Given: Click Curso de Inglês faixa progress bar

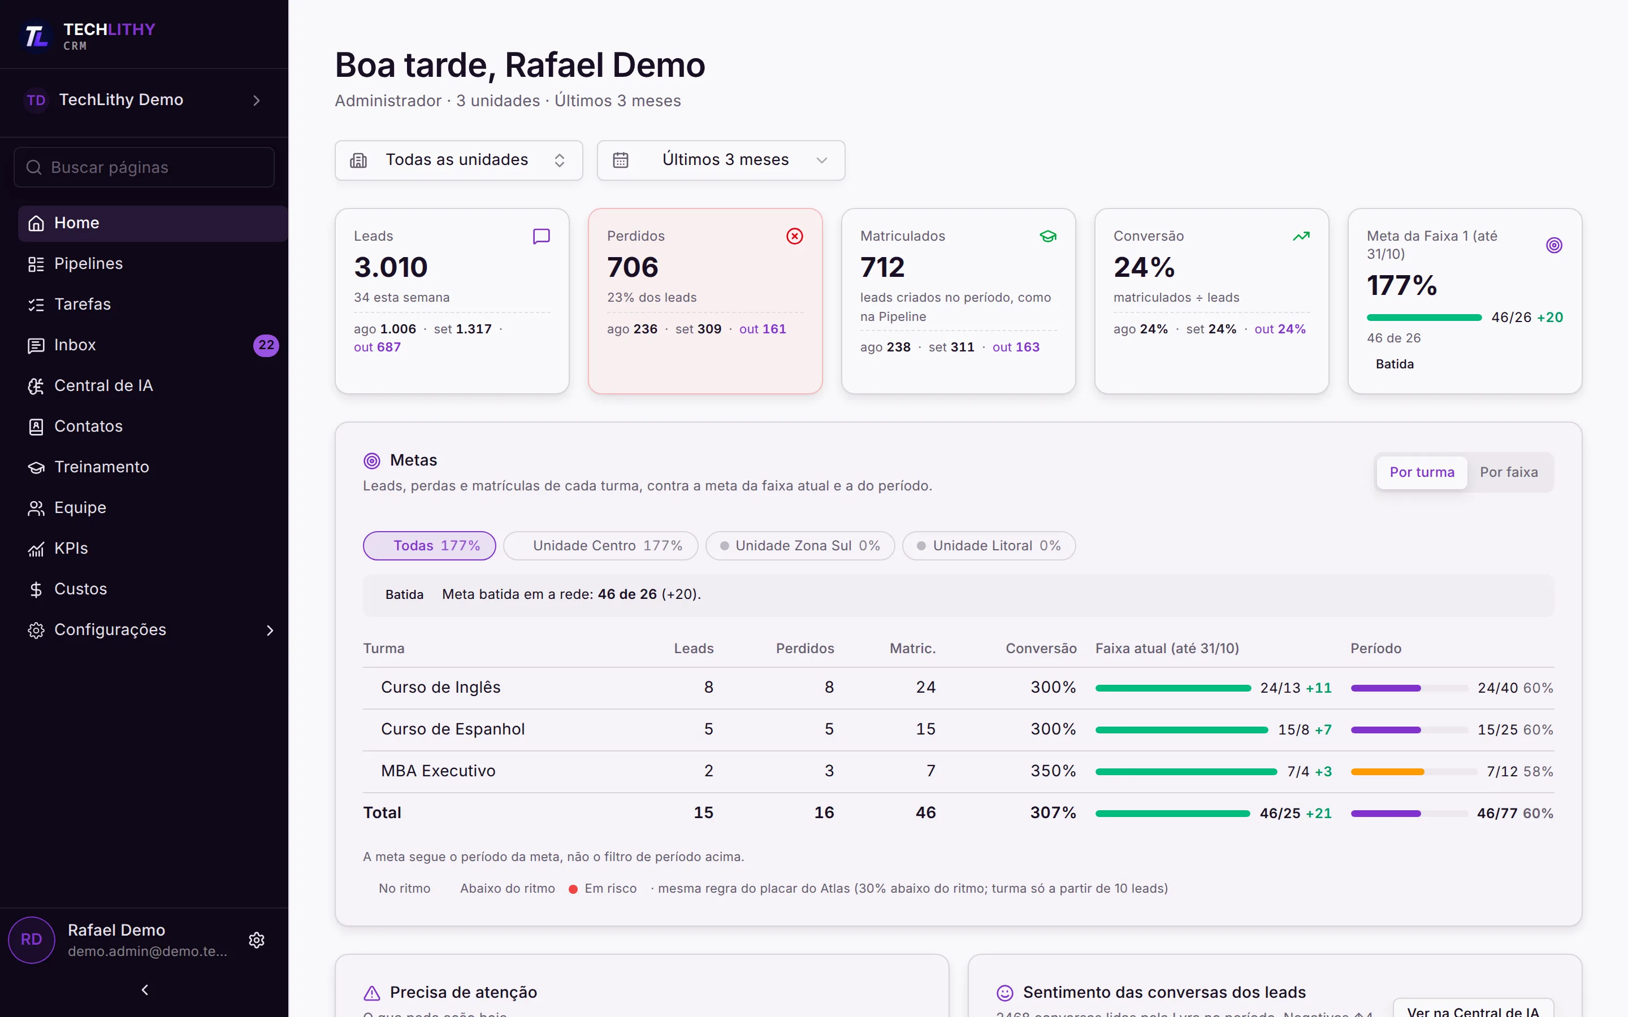Looking at the screenshot, I should (x=1172, y=688).
